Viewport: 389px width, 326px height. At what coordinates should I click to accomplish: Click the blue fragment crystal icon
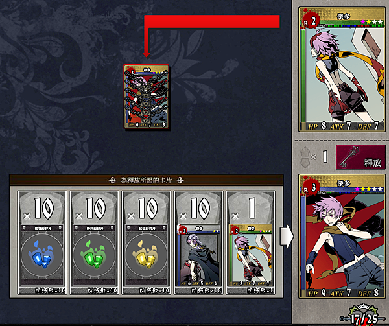click(42, 255)
